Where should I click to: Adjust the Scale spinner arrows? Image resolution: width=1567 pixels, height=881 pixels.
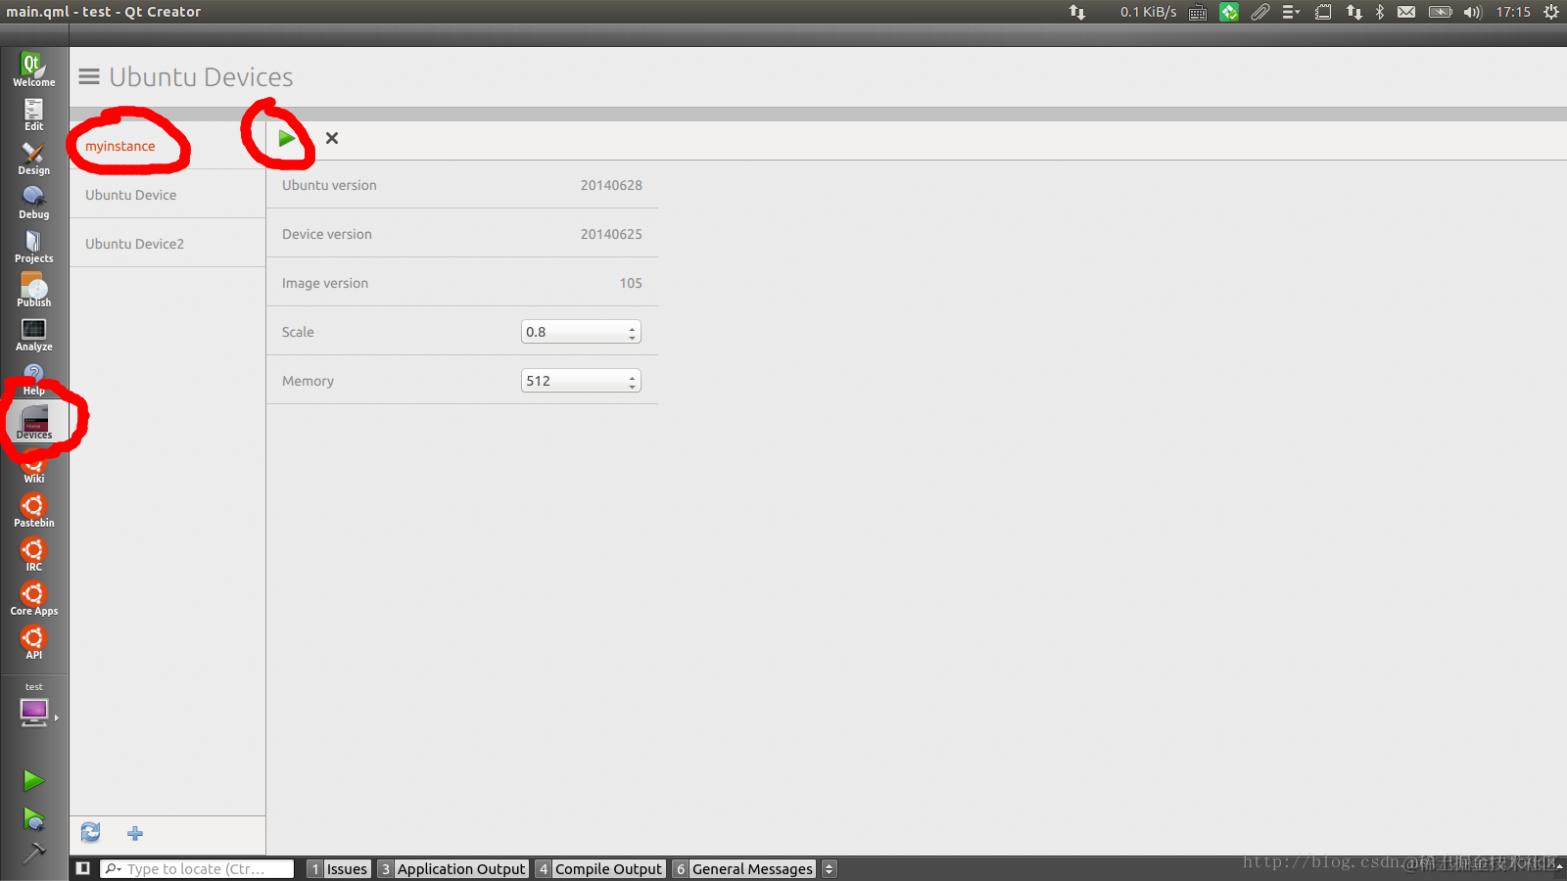632,332
